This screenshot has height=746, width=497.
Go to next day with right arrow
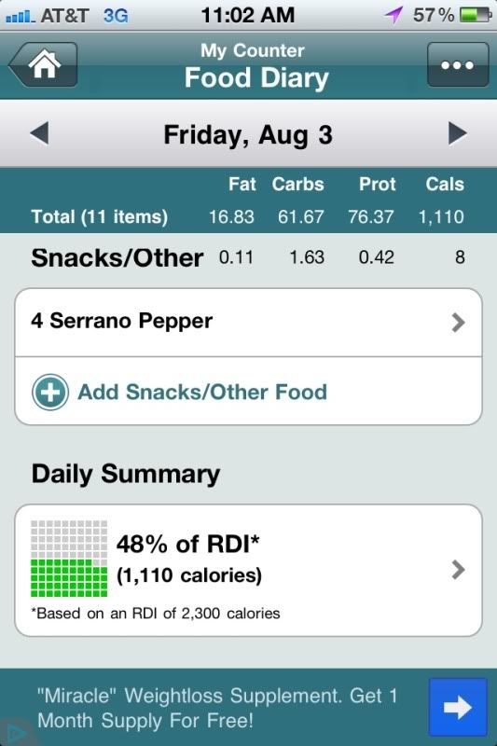(458, 133)
